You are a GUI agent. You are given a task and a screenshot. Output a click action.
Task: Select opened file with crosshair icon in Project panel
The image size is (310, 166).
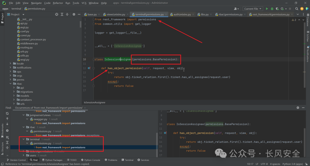(x=57, y=14)
